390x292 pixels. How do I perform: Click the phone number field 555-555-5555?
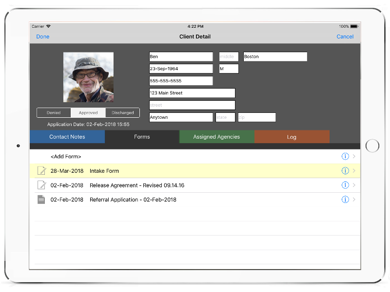click(181, 81)
